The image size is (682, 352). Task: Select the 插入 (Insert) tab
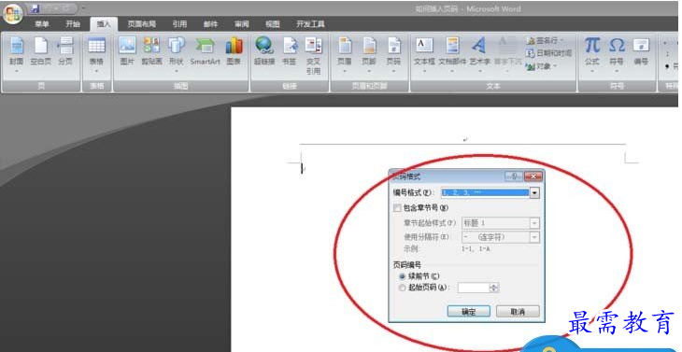click(x=104, y=24)
